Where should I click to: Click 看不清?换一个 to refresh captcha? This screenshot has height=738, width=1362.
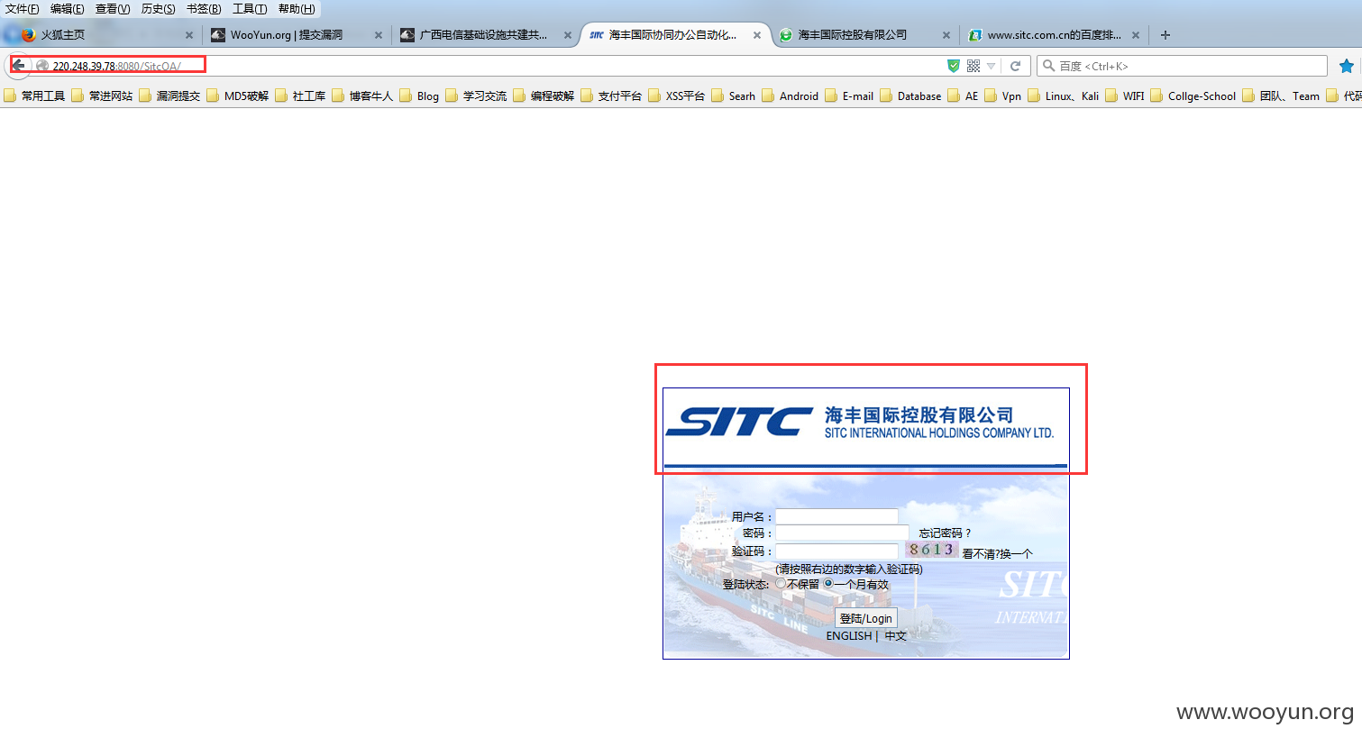[x=997, y=554]
